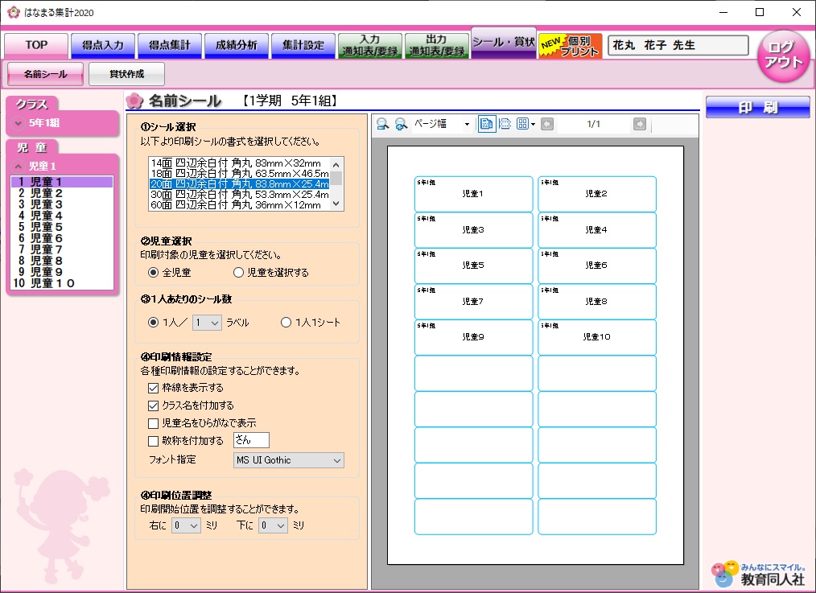This screenshot has height=593, width=816.
Task: Click the zoom out magnifier icon
Action: coord(382,124)
